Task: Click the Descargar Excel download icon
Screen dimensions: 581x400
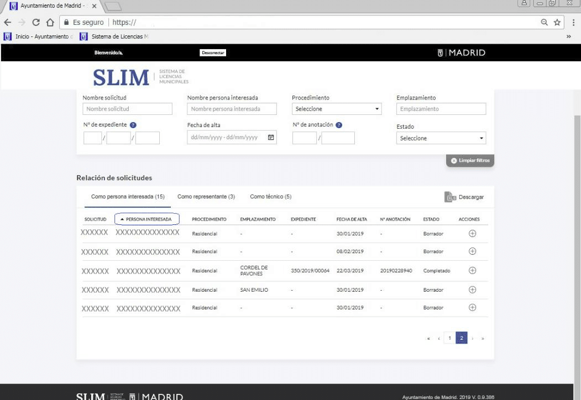Action: [x=450, y=197]
